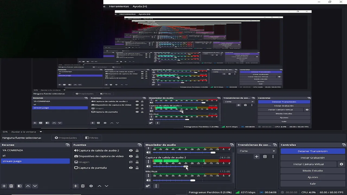Viewport: 347px width, 195px height.
Task: Float the Controles dock with its header icon
Action: click(x=344, y=145)
